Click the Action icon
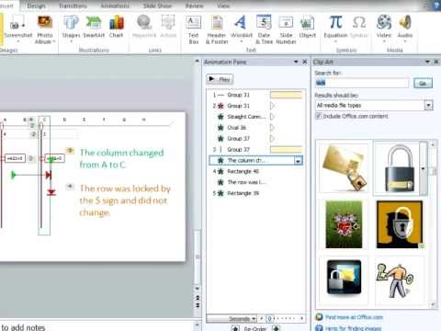 pyautogui.click(x=168, y=28)
